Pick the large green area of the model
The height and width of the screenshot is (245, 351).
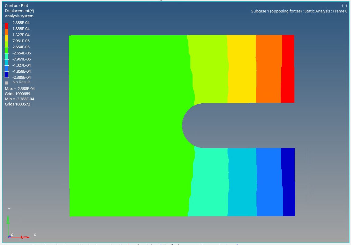[x=128, y=125]
